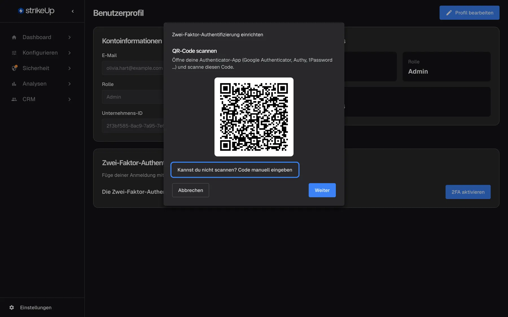Image resolution: width=508 pixels, height=317 pixels.
Task: Click the QR code image
Action: click(254, 117)
